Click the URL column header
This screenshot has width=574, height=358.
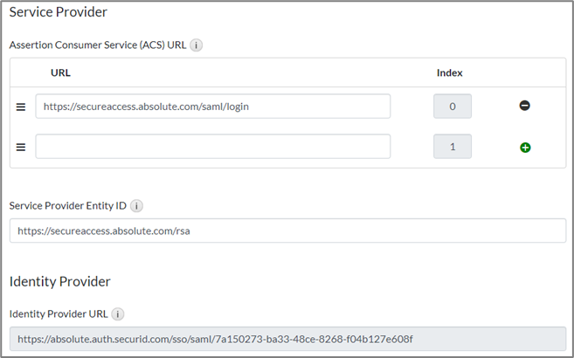[60, 72]
